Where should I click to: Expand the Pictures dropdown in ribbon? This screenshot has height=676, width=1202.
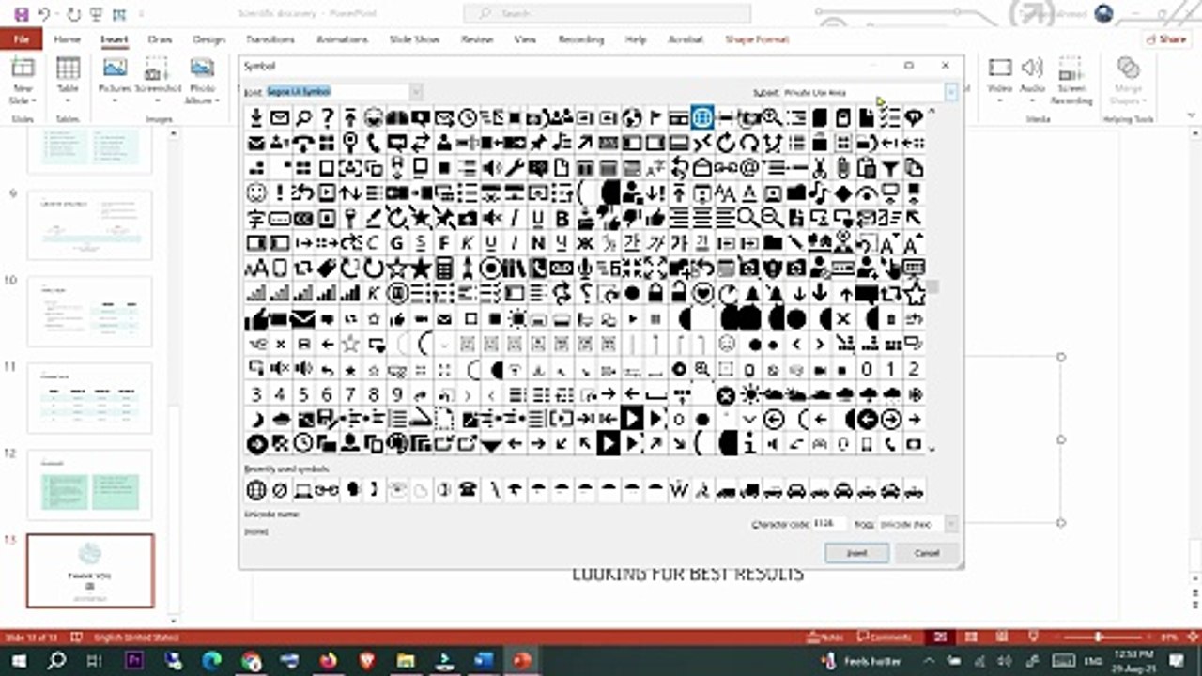pyautogui.click(x=116, y=101)
